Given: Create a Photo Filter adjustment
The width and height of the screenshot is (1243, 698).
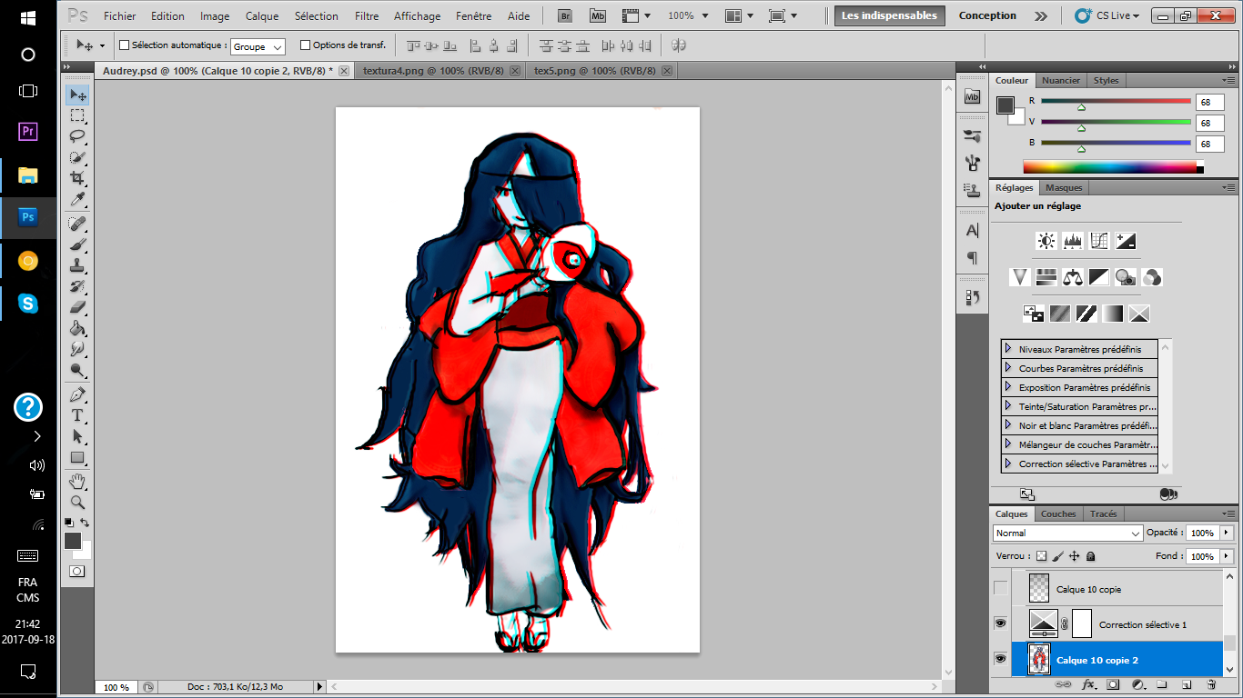Looking at the screenshot, I should pyautogui.click(x=1126, y=277).
